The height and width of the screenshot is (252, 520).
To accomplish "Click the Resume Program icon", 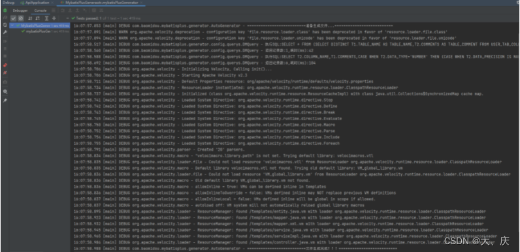I will tap(5, 41).
